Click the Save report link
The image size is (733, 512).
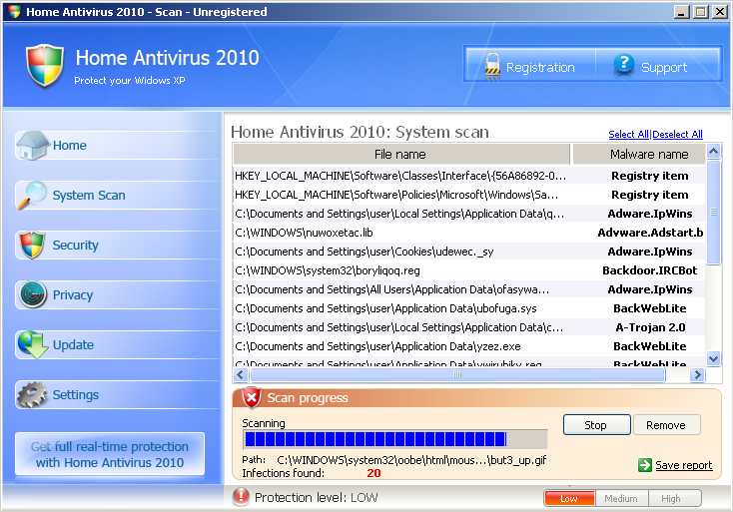684,465
